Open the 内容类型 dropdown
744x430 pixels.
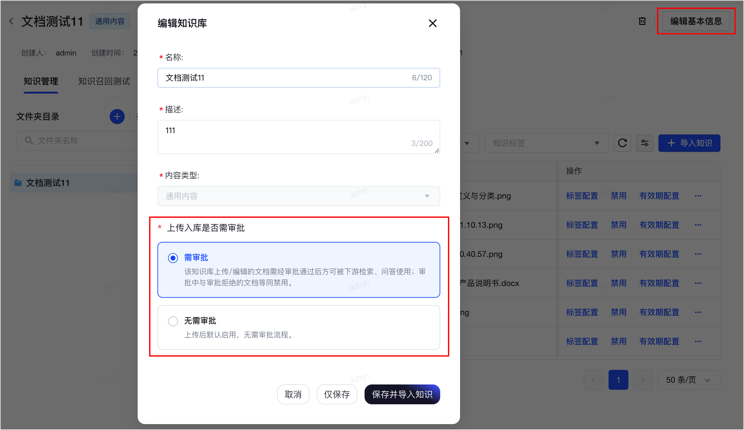coord(299,196)
